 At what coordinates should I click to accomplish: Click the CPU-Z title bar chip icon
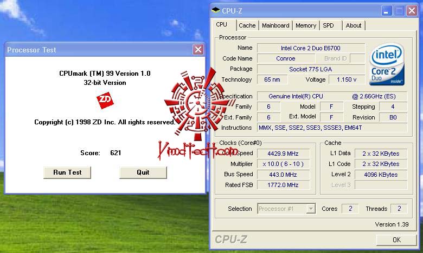click(x=215, y=10)
